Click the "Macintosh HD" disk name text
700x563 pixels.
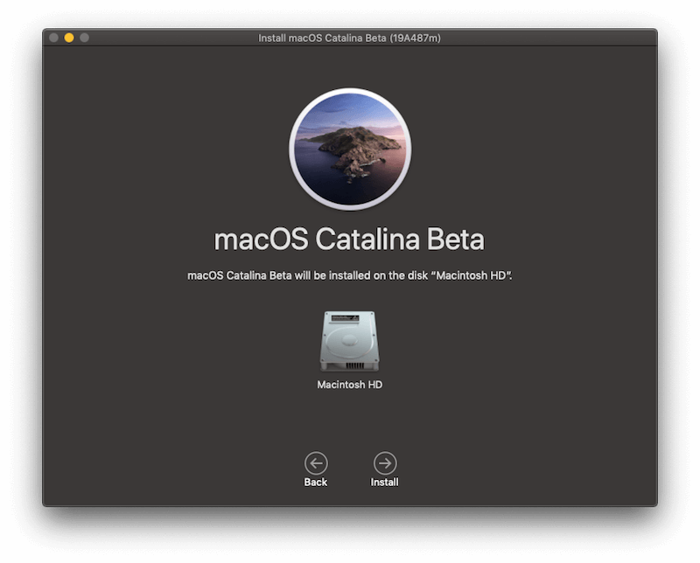click(x=349, y=385)
